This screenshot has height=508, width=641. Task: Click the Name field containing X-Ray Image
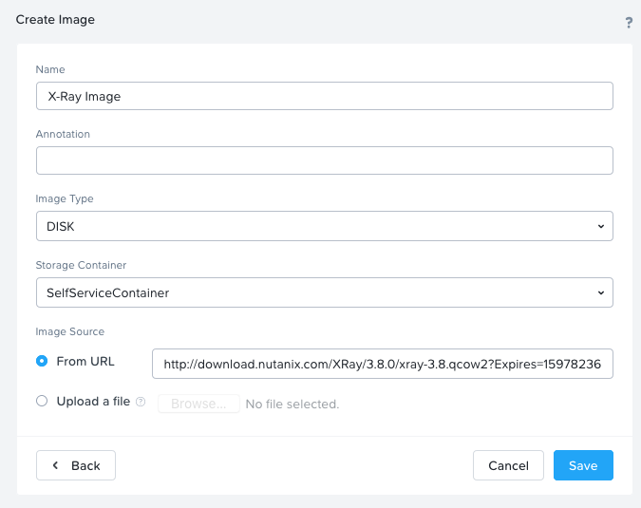point(324,96)
